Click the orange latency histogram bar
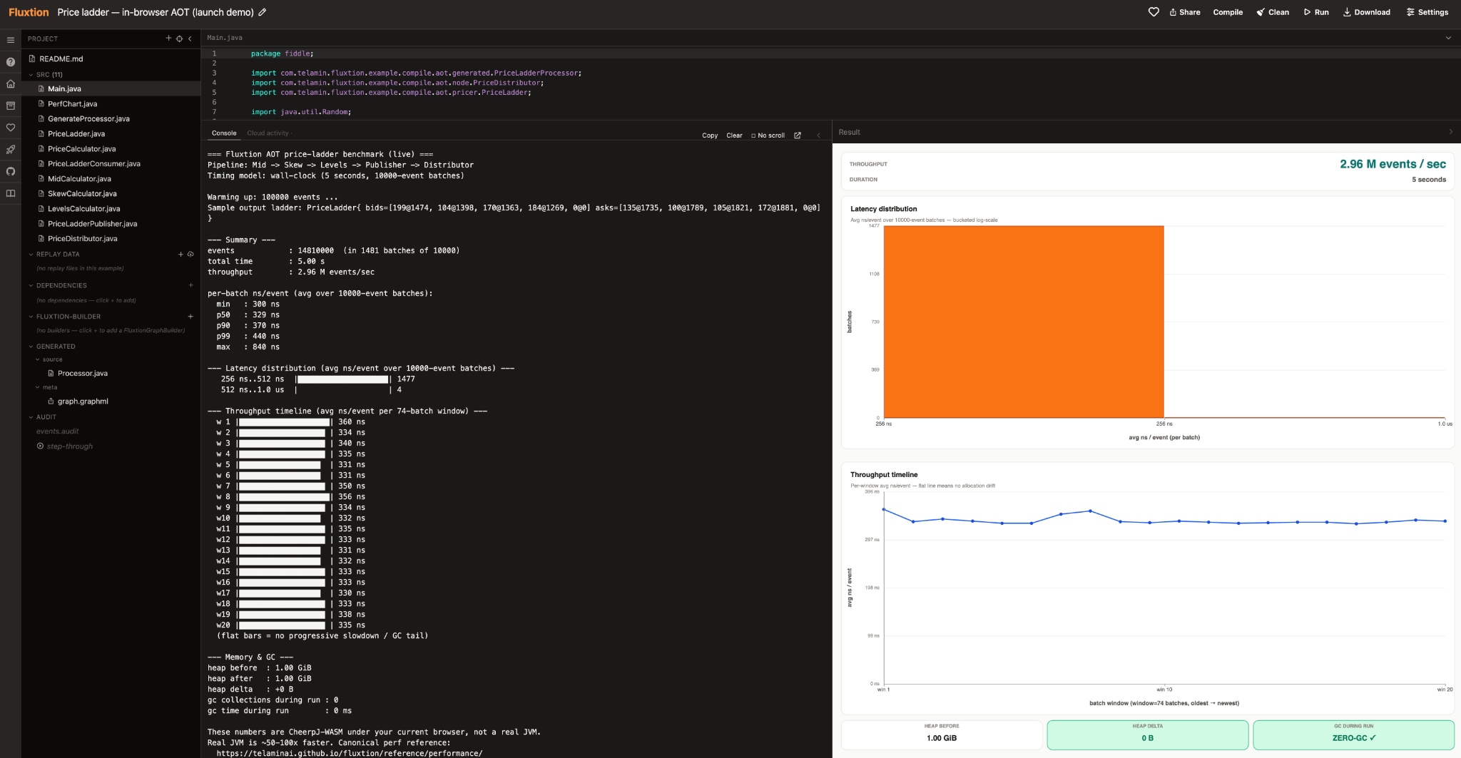 point(1024,322)
